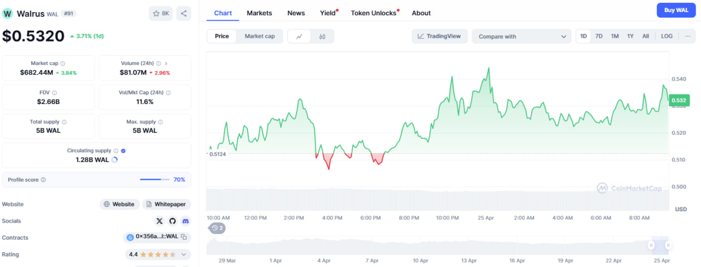
Task: Click the Buy WAL button
Action: tap(676, 10)
